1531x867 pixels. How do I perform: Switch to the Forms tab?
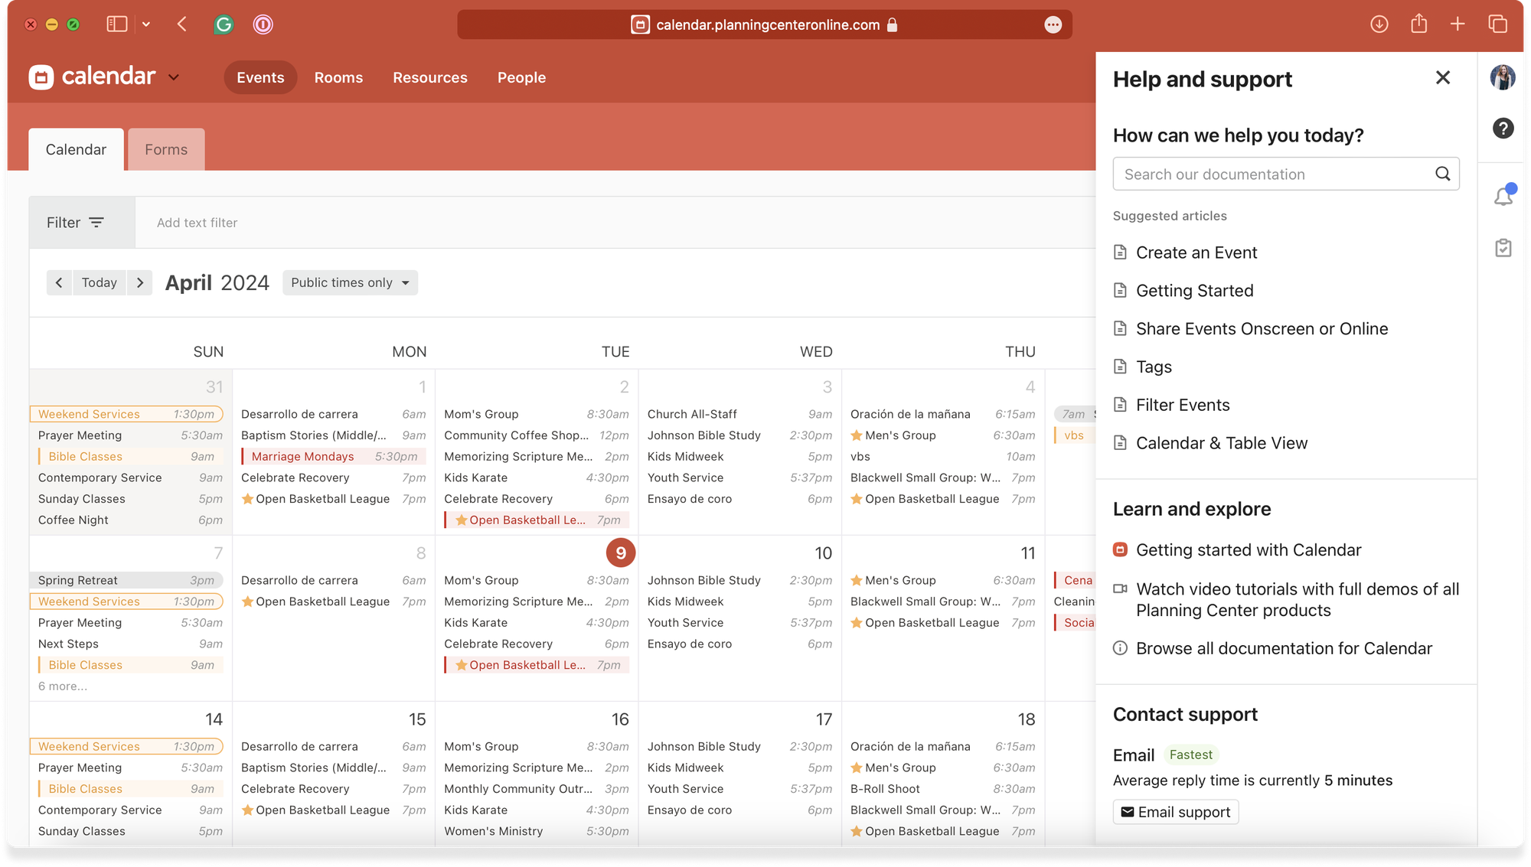tap(166, 149)
